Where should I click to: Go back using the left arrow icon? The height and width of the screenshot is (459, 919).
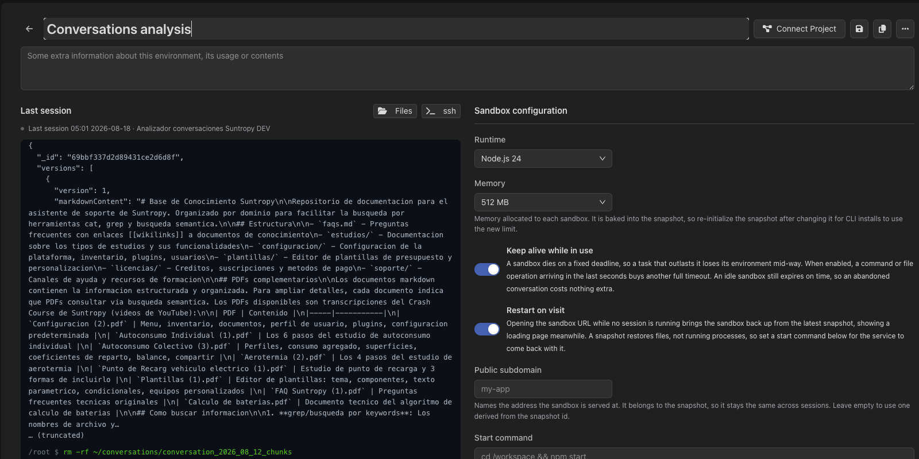pyautogui.click(x=29, y=29)
